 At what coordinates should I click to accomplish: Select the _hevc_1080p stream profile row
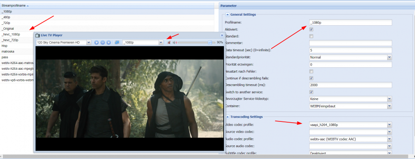tap(17, 35)
